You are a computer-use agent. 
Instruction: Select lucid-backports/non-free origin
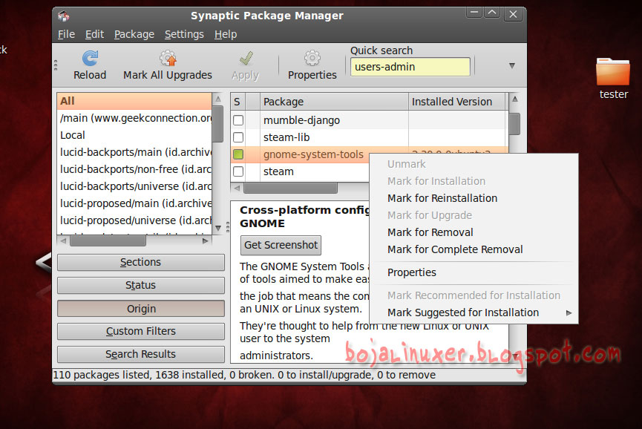pos(134,169)
